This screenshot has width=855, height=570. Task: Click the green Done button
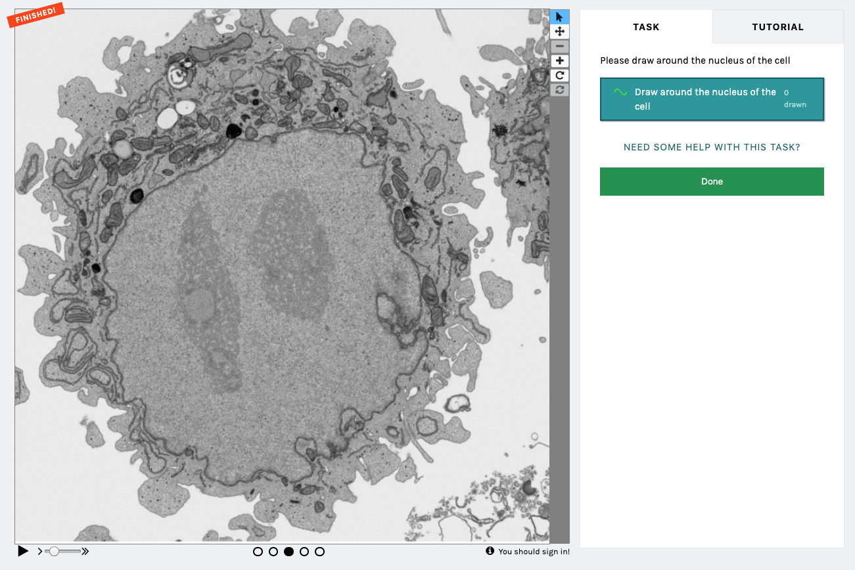pyautogui.click(x=712, y=181)
